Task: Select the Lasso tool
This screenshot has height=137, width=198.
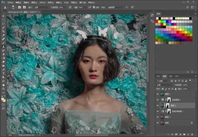Action: 3,23
